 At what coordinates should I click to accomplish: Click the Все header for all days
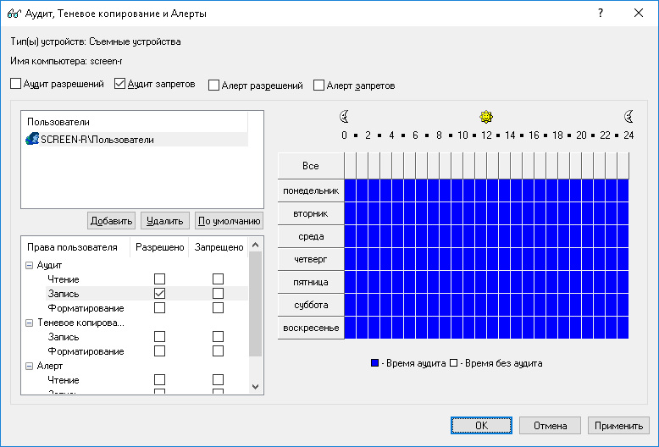[x=310, y=165]
